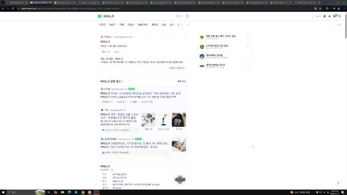Open the three-dot more options beside search tabs
The image size is (347, 195).
188,25
